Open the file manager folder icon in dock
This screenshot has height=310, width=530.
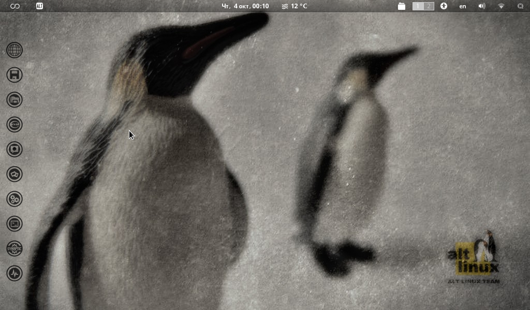[14, 100]
